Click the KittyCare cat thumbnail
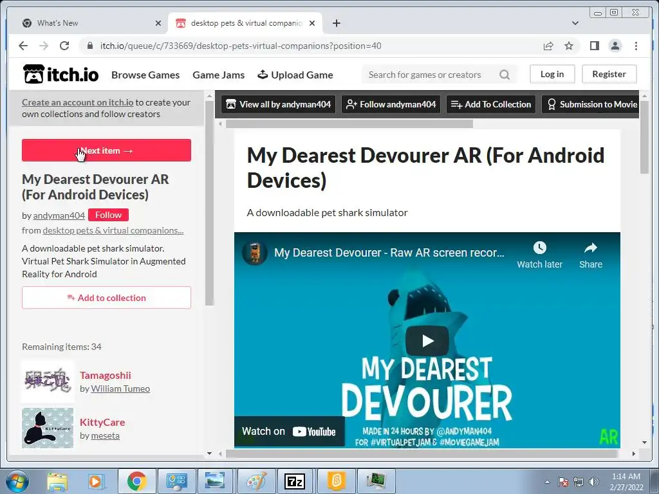659x494 pixels. click(48, 428)
